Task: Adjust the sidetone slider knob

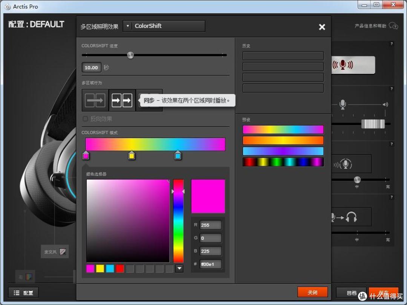Action: tap(357, 179)
